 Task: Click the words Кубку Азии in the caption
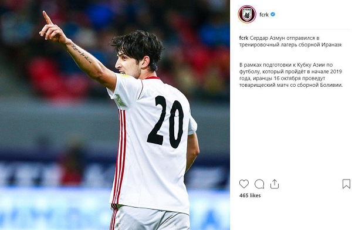[x=312, y=65]
